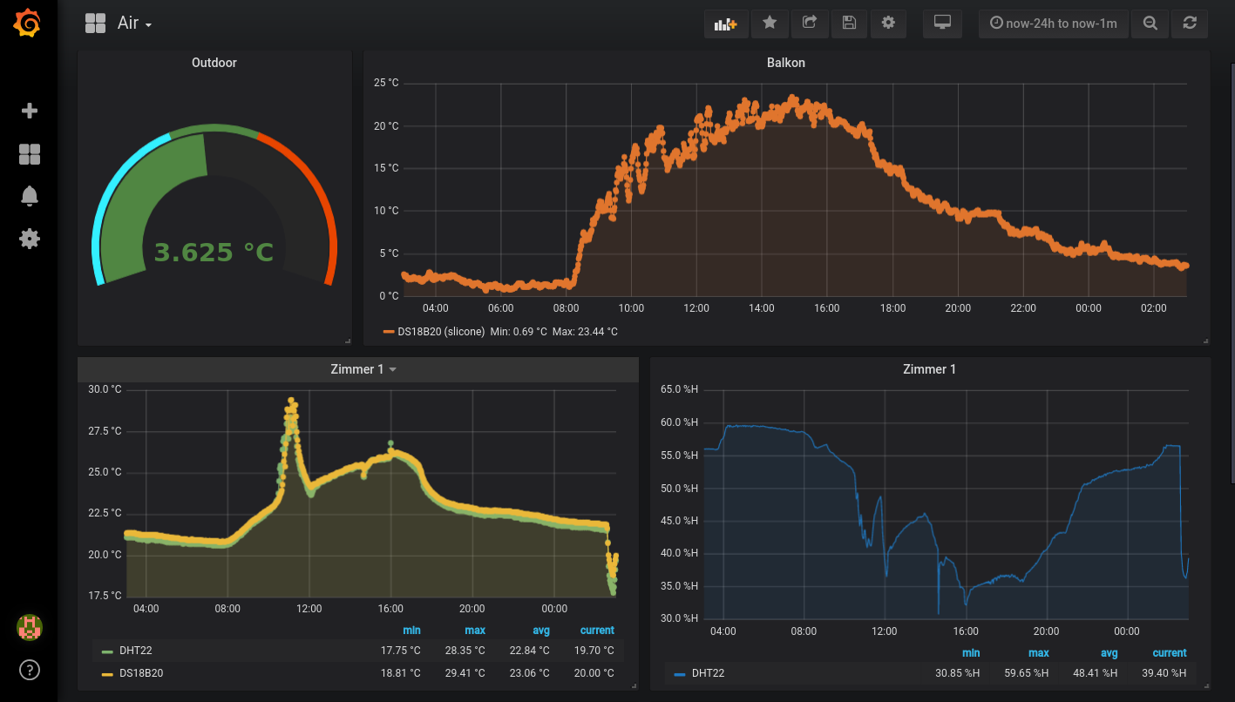Cycle view mode with monitor icon
This screenshot has height=702, width=1235.
pyautogui.click(x=942, y=24)
